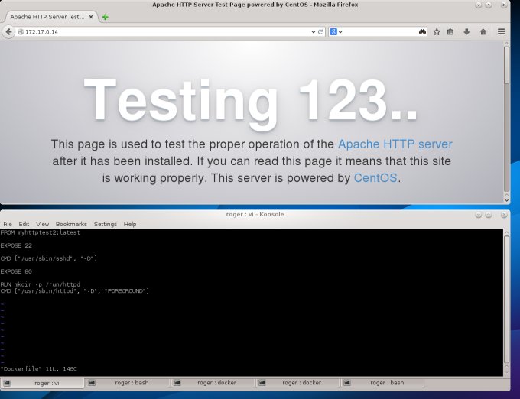Click the 'FROM myhttptest2:latest' line

pyautogui.click(x=40, y=232)
